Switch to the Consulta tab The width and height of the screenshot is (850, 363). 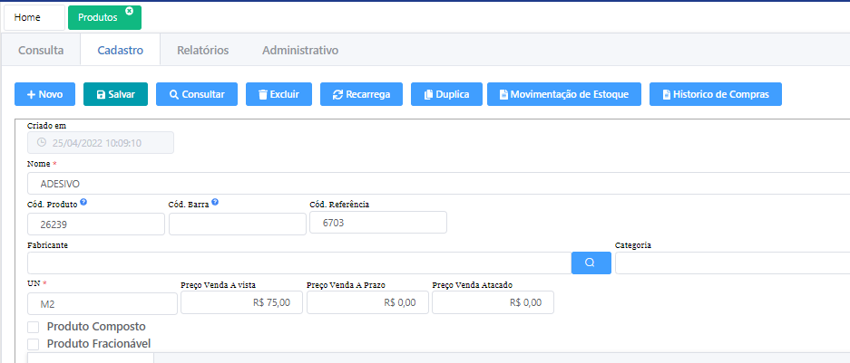[41, 51]
